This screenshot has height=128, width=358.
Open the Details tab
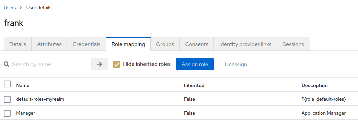(x=18, y=44)
